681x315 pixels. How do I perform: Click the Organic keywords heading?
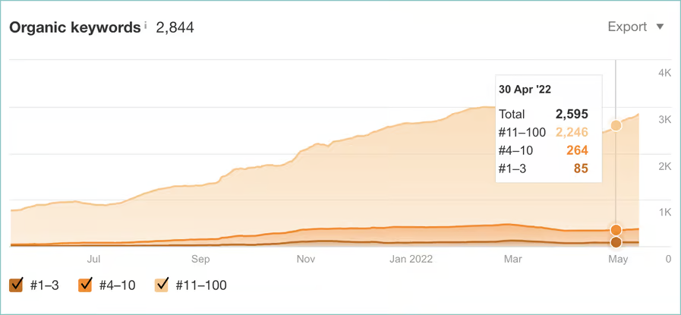pos(74,27)
